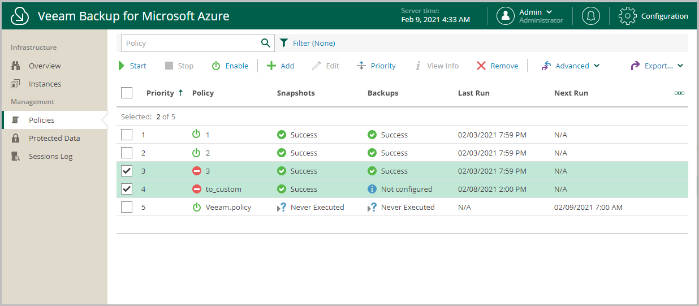Uncheck the to_custom policy checkbox

(127, 189)
